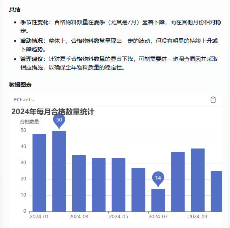Click the 2024-07 x-axis label
The image size is (230, 228).
158,217
